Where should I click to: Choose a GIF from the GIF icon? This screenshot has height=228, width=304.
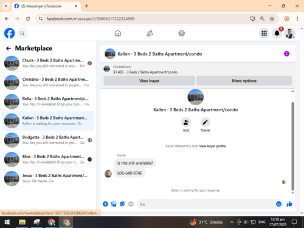(x=131, y=204)
